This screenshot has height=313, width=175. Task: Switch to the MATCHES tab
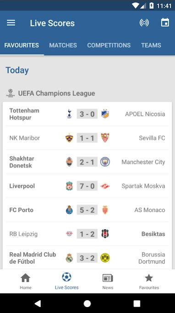tap(63, 45)
